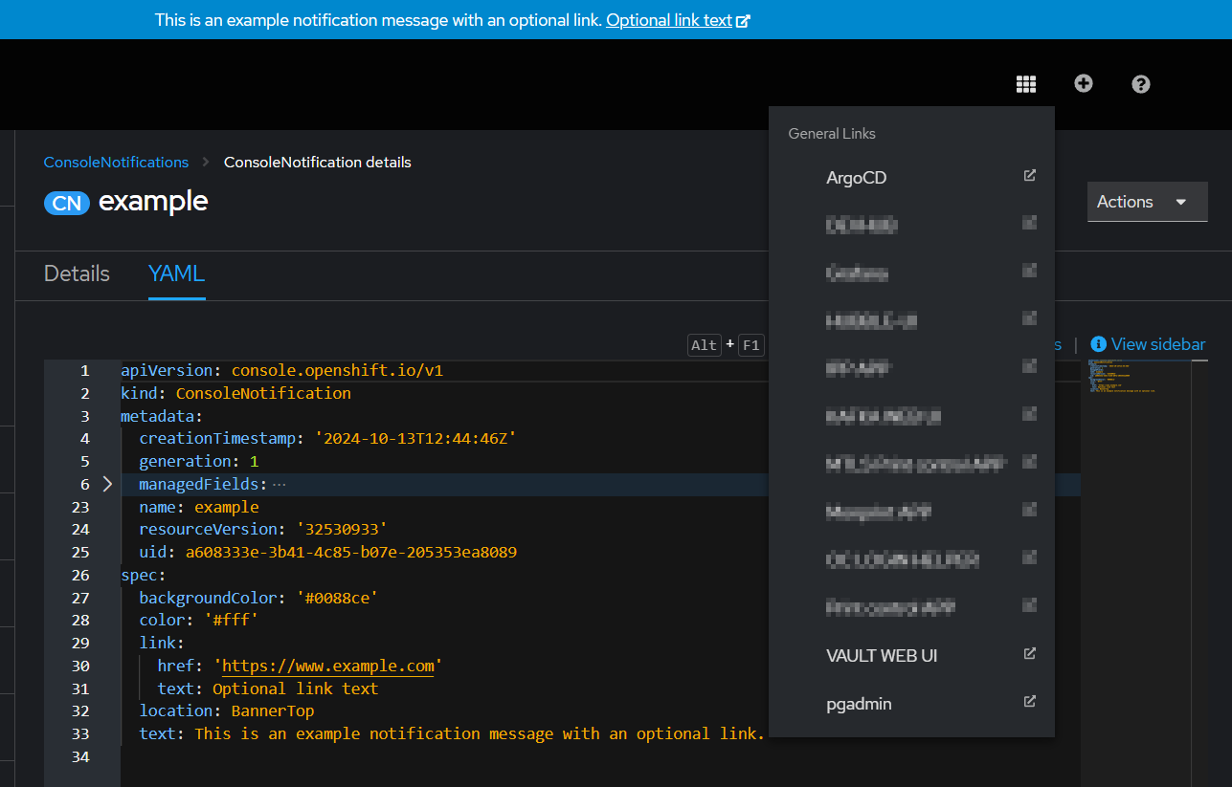
Task: Select the YAML tab
Action: (176, 273)
